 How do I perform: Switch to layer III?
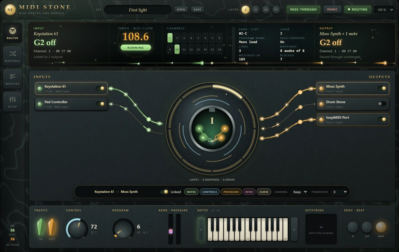[x=266, y=10]
